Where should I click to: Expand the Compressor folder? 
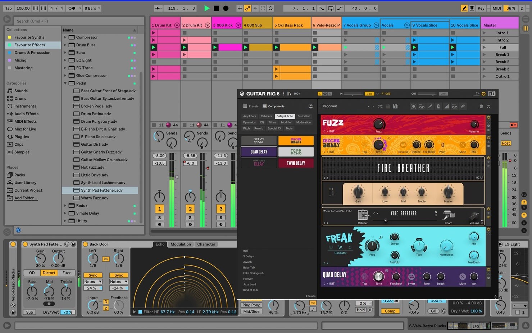click(65, 37)
